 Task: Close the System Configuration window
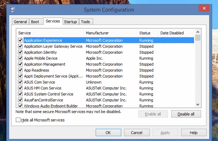204,9
